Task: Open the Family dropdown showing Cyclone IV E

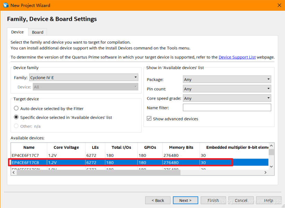Action: (x=84, y=78)
